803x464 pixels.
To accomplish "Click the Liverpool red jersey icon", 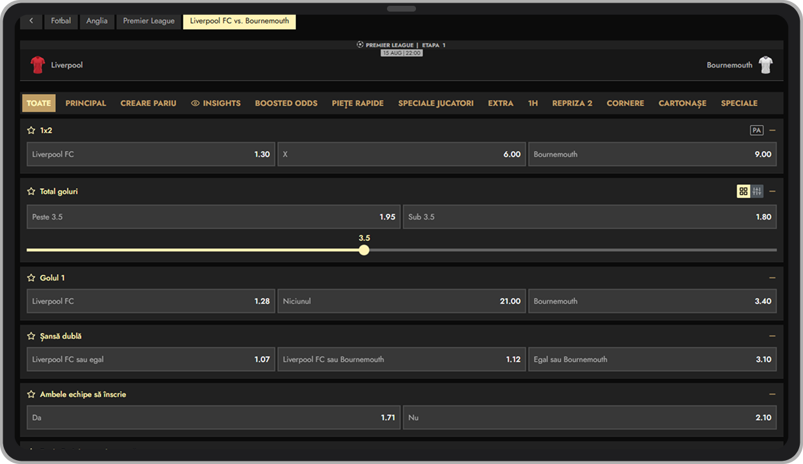I will pyautogui.click(x=38, y=65).
